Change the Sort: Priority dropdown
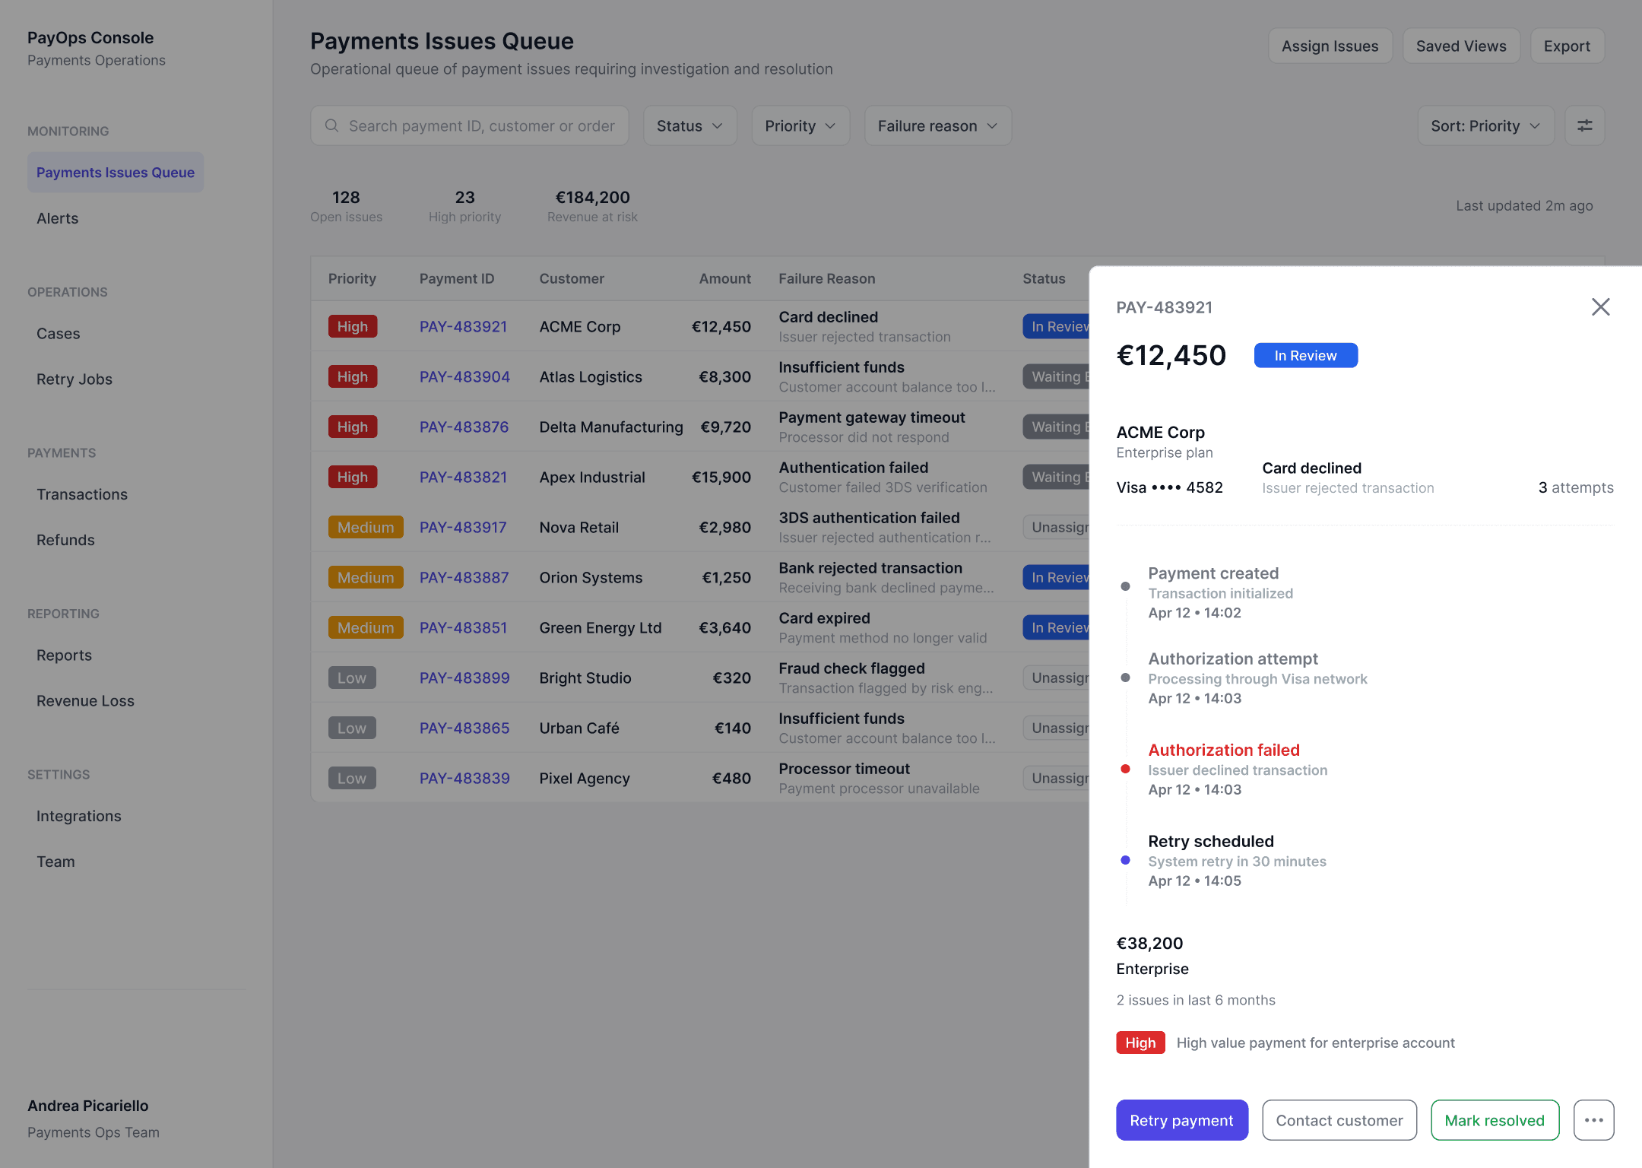Screen dimensions: 1642x1168 coord(1485,126)
